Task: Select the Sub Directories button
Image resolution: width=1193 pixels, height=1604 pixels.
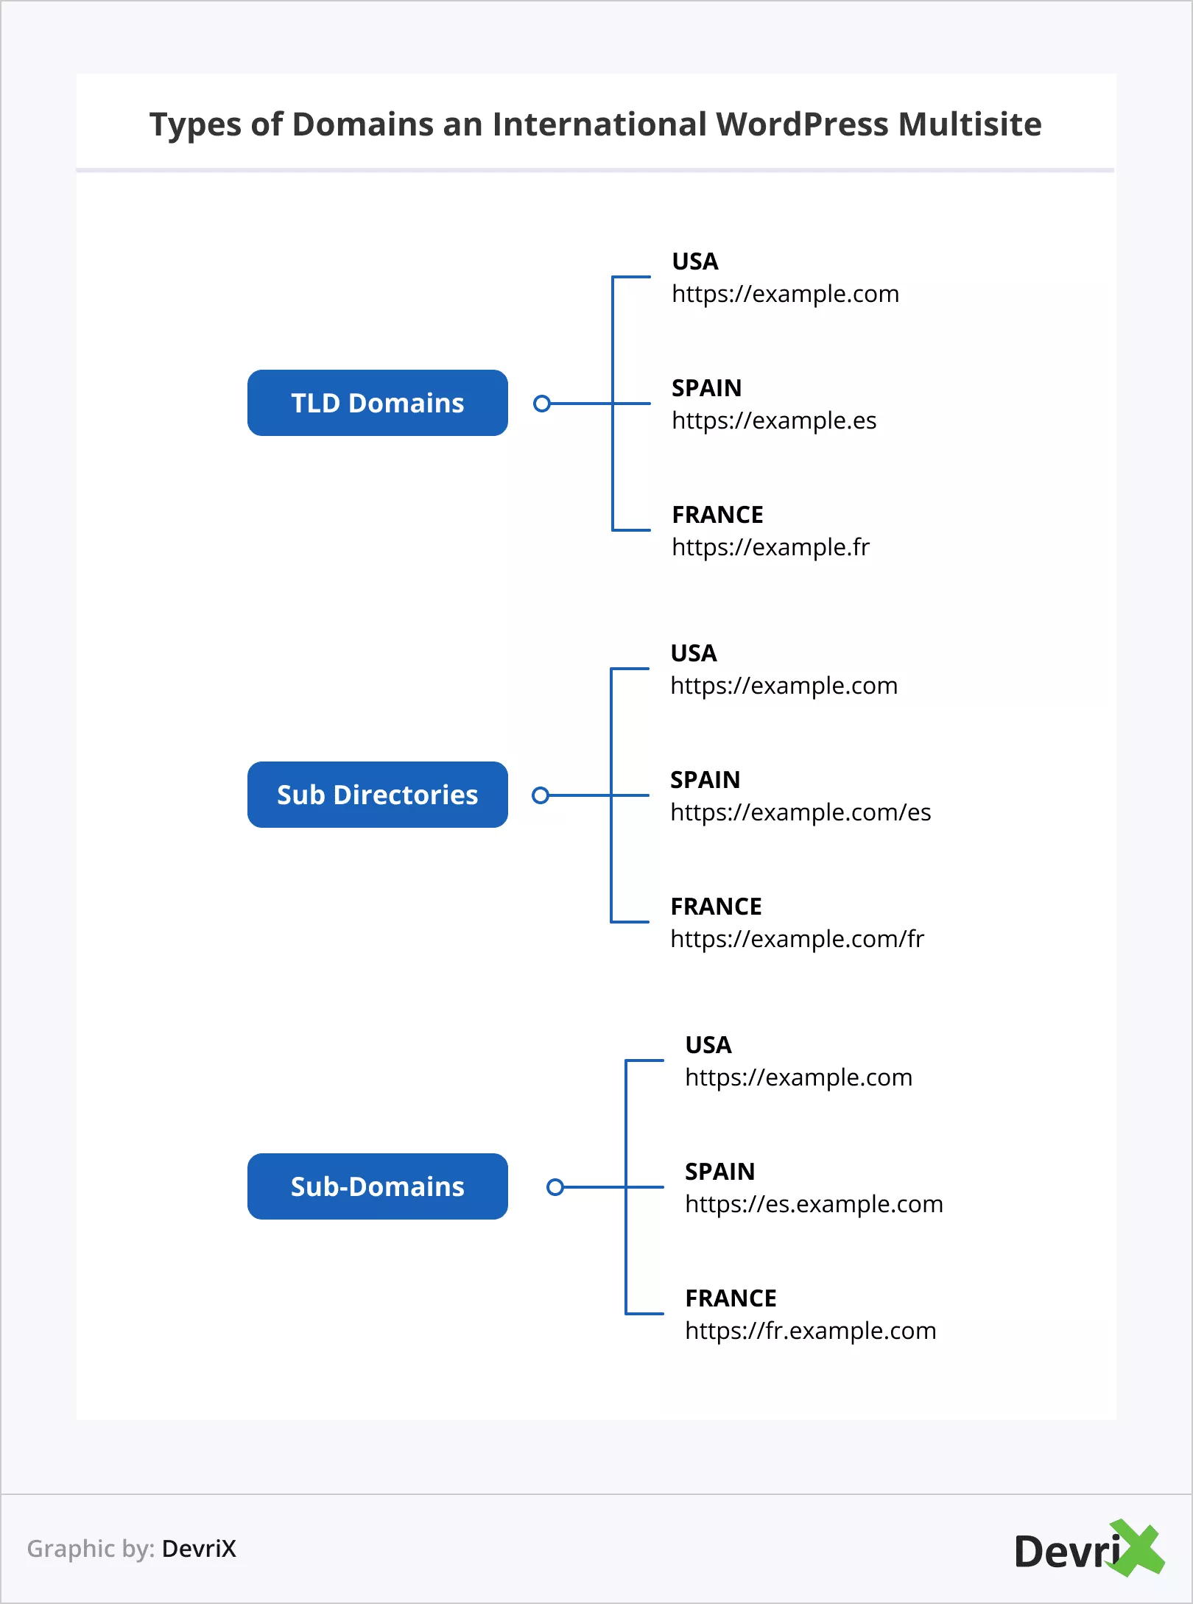Action: click(377, 795)
